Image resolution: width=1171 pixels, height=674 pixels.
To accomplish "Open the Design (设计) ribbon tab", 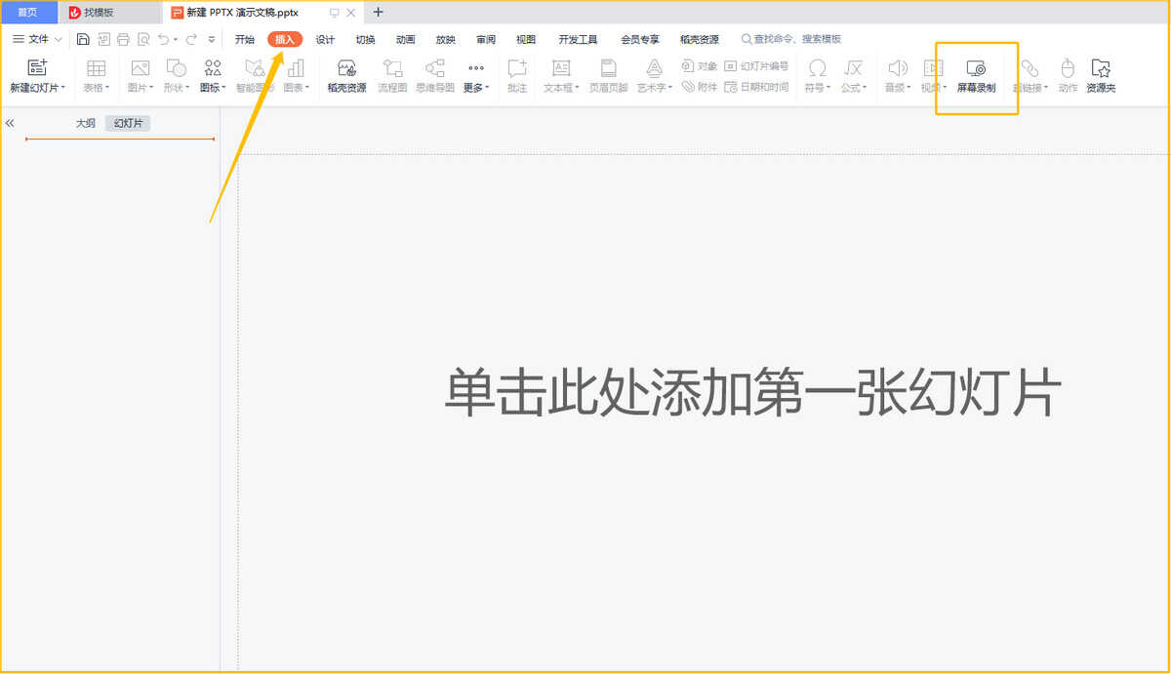I will coord(325,40).
